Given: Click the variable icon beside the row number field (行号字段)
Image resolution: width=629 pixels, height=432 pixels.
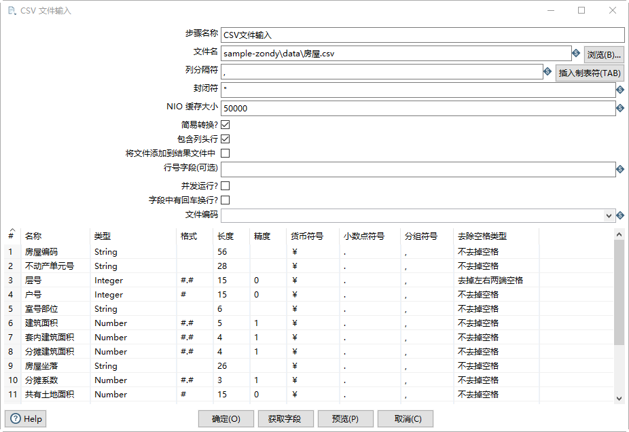Looking at the screenshot, I should pyautogui.click(x=620, y=169).
